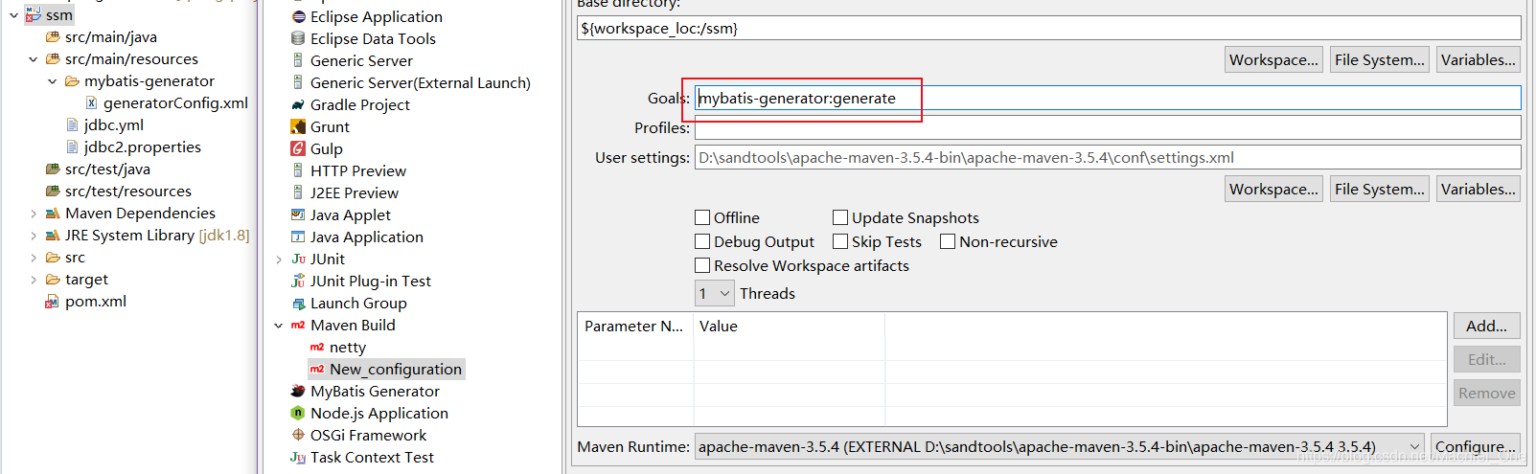Screen dimensions: 1536x474
Task: Open the Maven Runtime dropdown
Action: tap(1059, 446)
